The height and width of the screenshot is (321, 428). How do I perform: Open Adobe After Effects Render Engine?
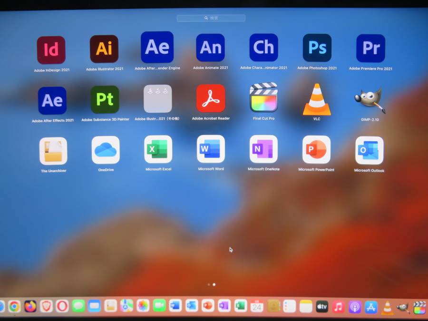(157, 47)
